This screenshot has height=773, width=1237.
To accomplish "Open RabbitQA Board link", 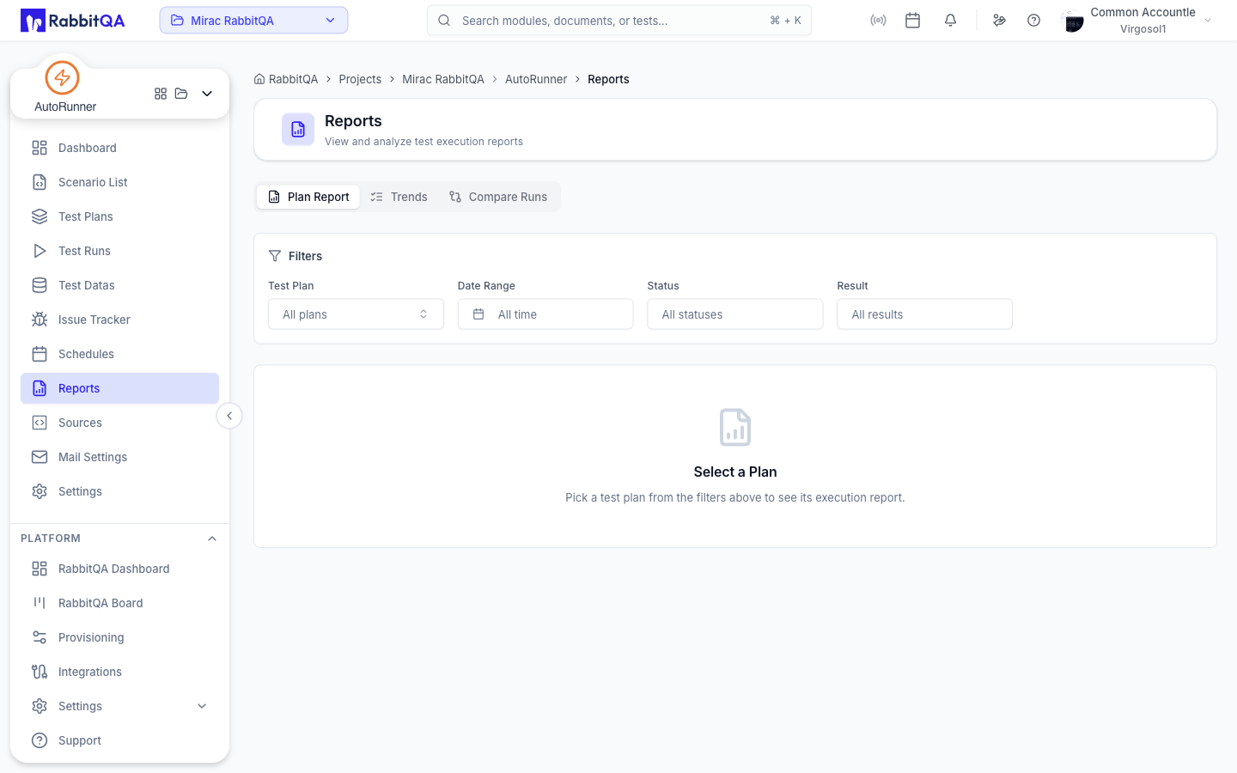I will [x=119, y=603].
